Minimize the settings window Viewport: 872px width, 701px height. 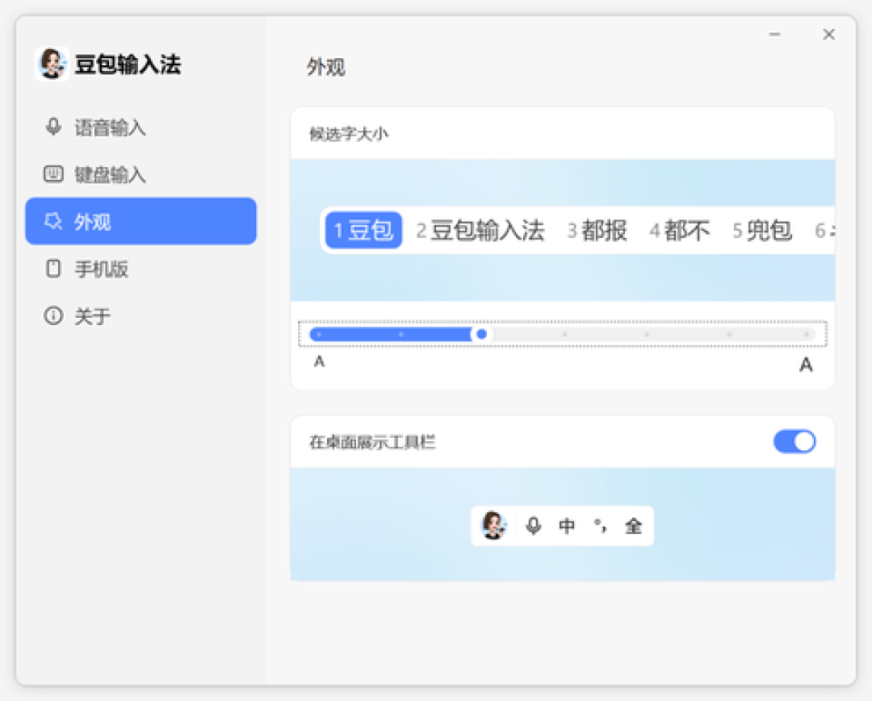[x=774, y=35]
